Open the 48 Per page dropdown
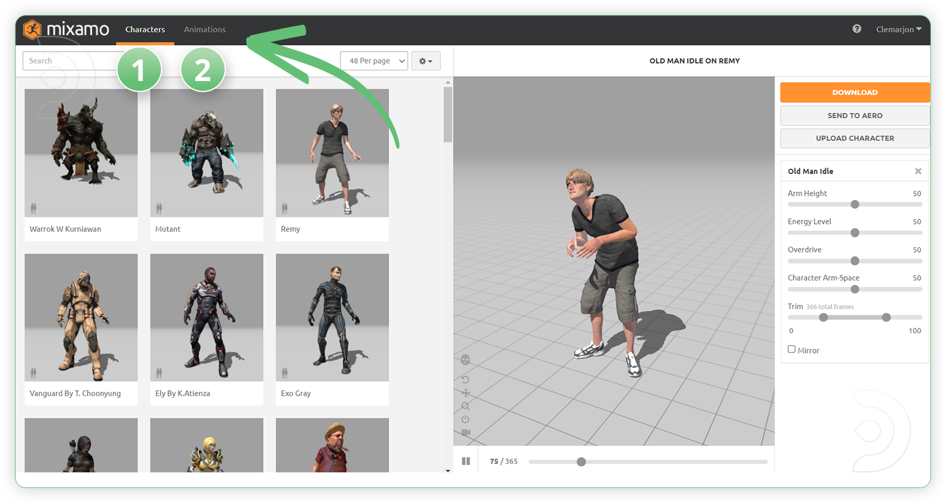Image resolution: width=946 pixels, height=503 pixels. 374,61
